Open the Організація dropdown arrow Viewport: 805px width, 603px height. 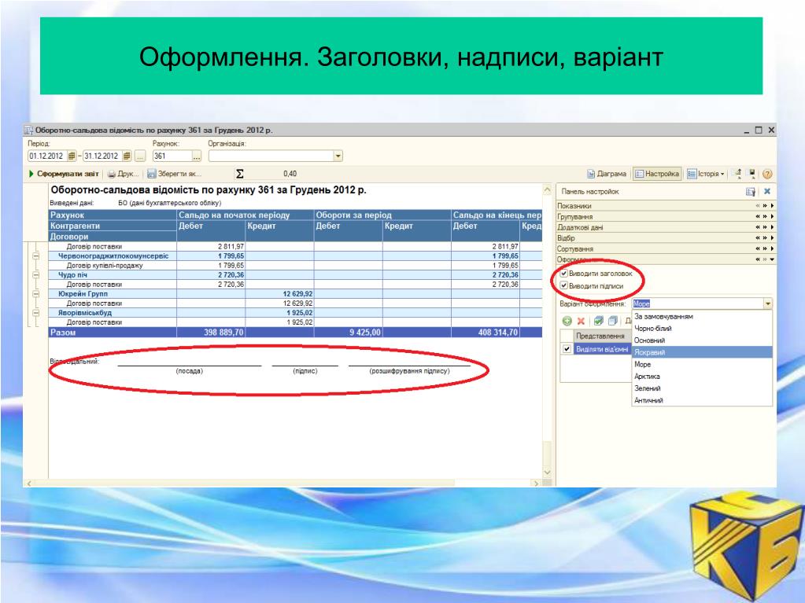(338, 156)
